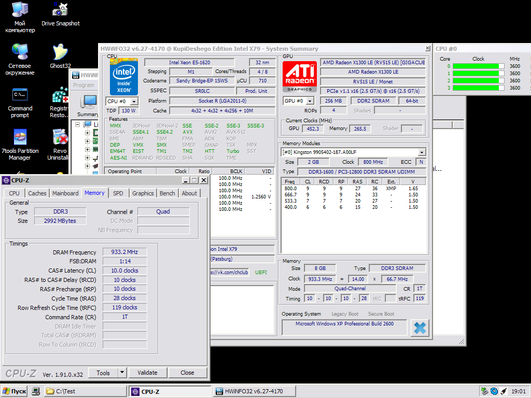Open the Program menu in HWiNFO
Image resolution: width=531 pixels, height=398 pixels.
coord(83,86)
